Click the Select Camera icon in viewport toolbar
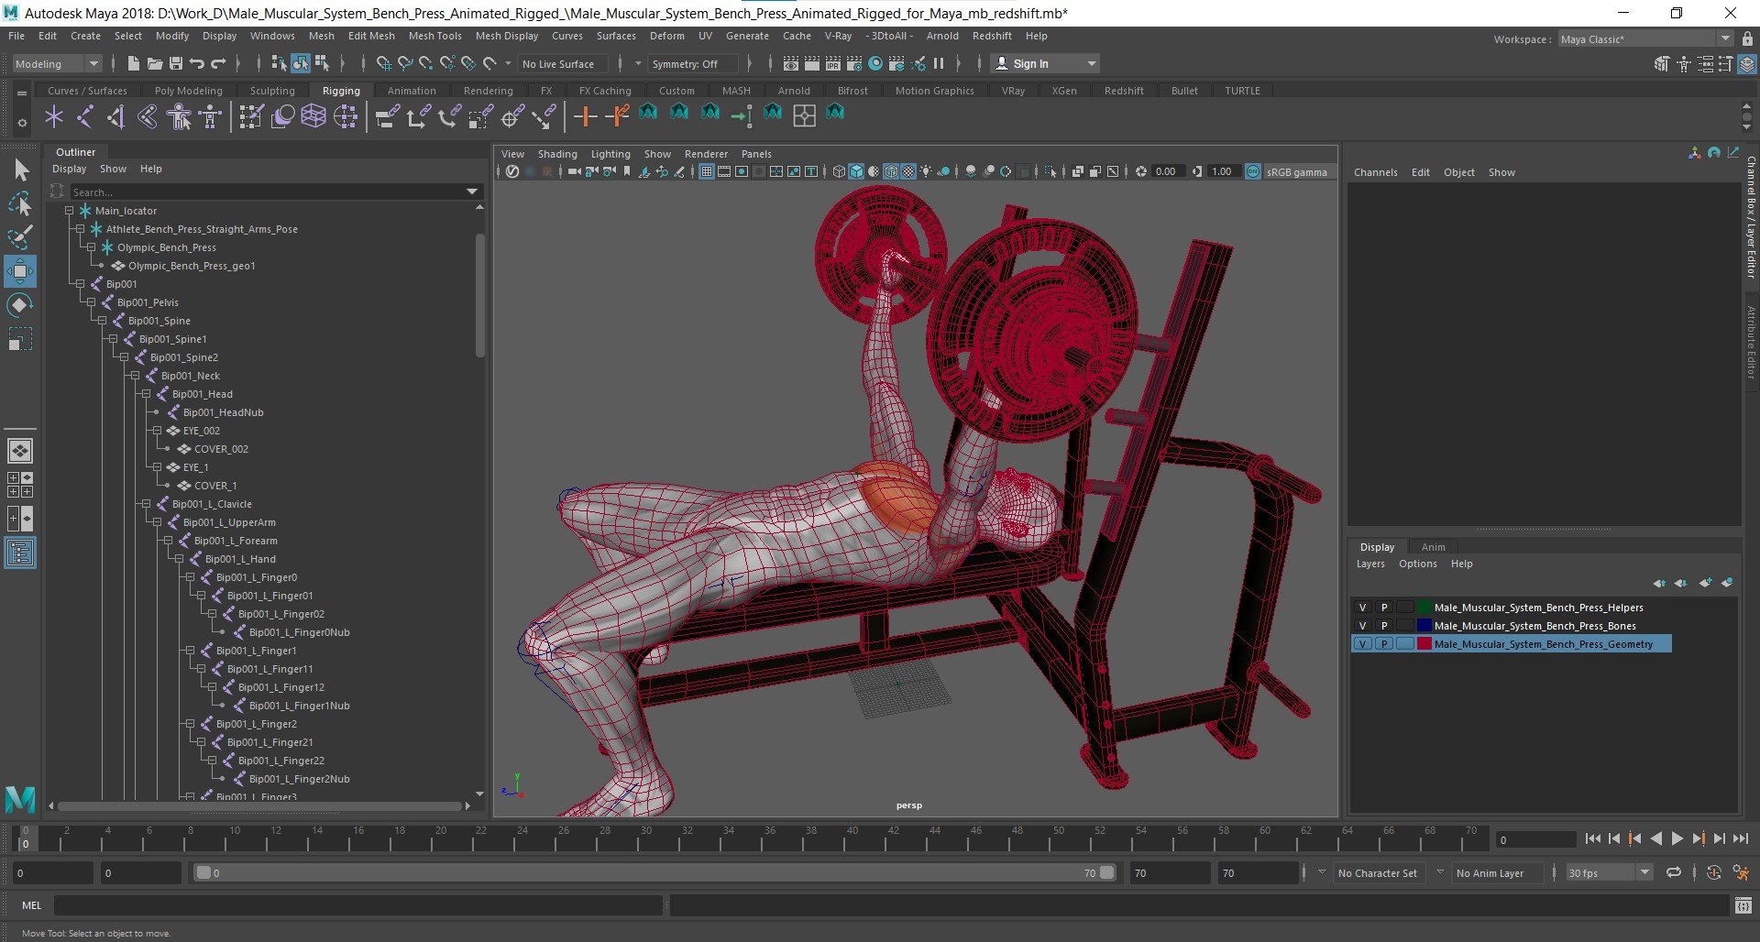This screenshot has width=1760, height=942. [x=574, y=171]
